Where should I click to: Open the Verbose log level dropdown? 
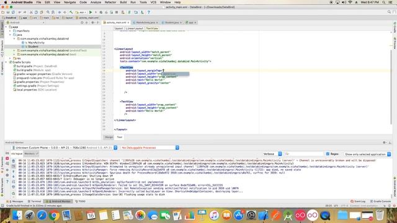272,154
